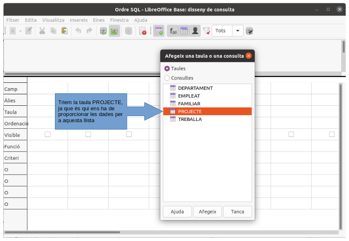Screen dimensions: 349x241
Task: Click the Redo arrow icon
Action: pyautogui.click(x=89, y=31)
